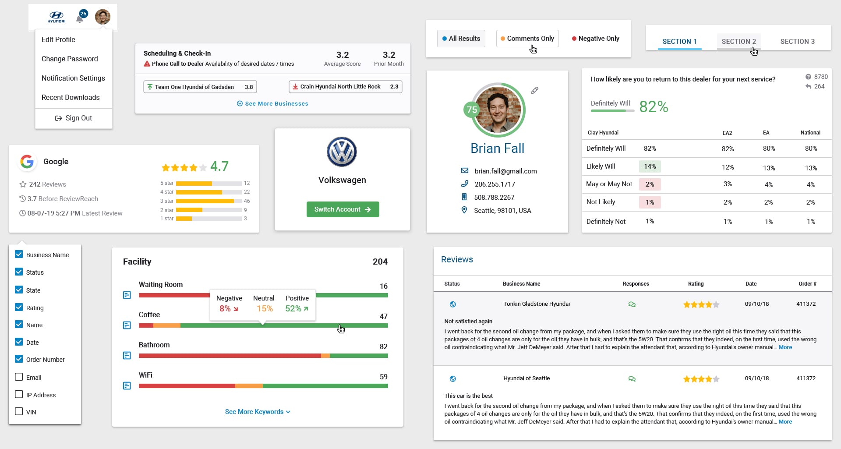Click the Bathroom sentiment bar

263,356
